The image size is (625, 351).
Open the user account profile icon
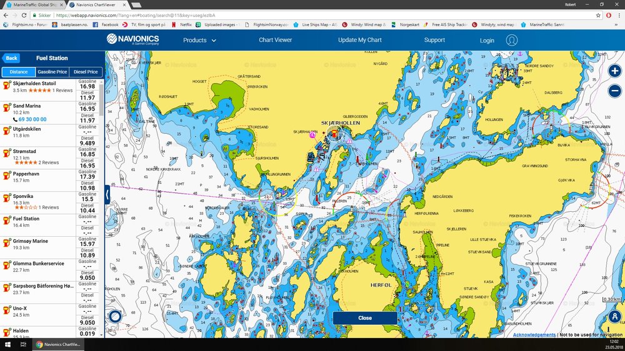(x=512, y=40)
